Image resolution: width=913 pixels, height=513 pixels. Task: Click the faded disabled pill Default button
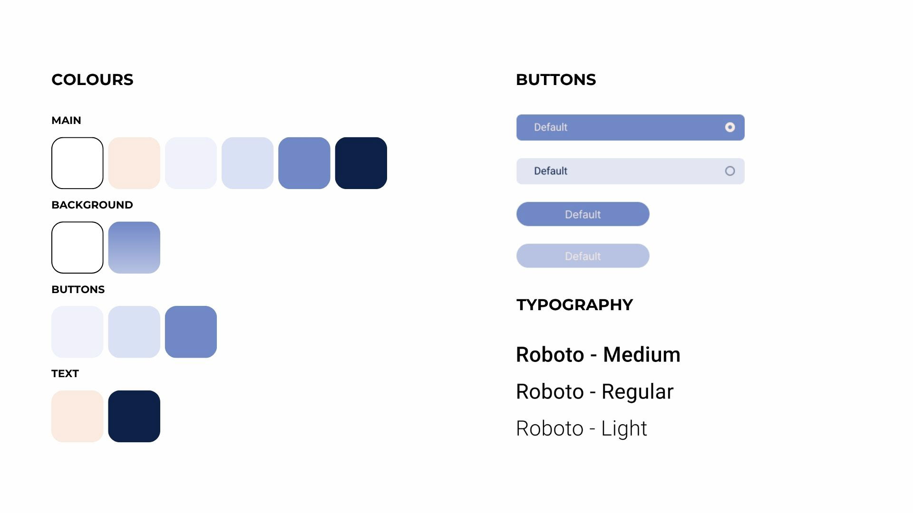[583, 256]
